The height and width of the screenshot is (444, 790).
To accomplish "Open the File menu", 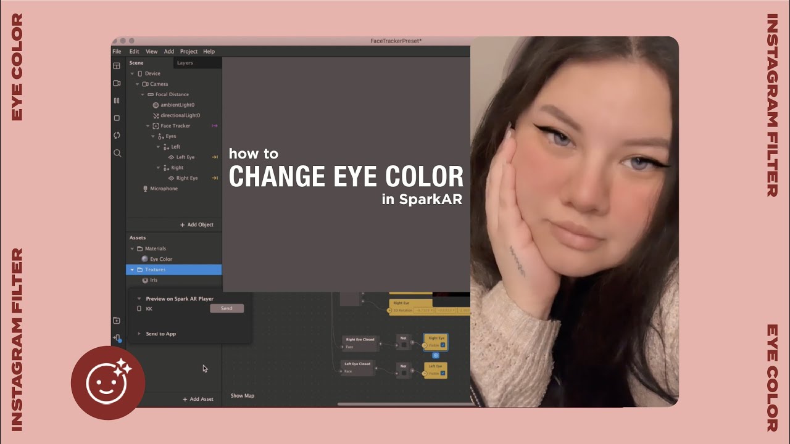I will (x=117, y=51).
